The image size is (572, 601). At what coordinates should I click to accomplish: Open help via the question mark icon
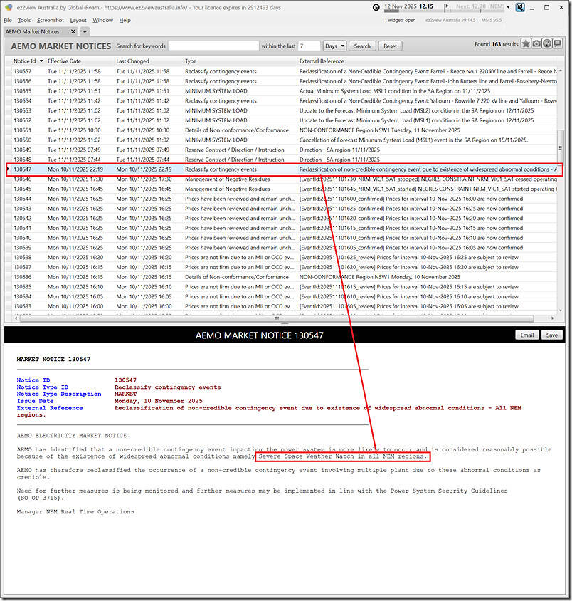546,44
